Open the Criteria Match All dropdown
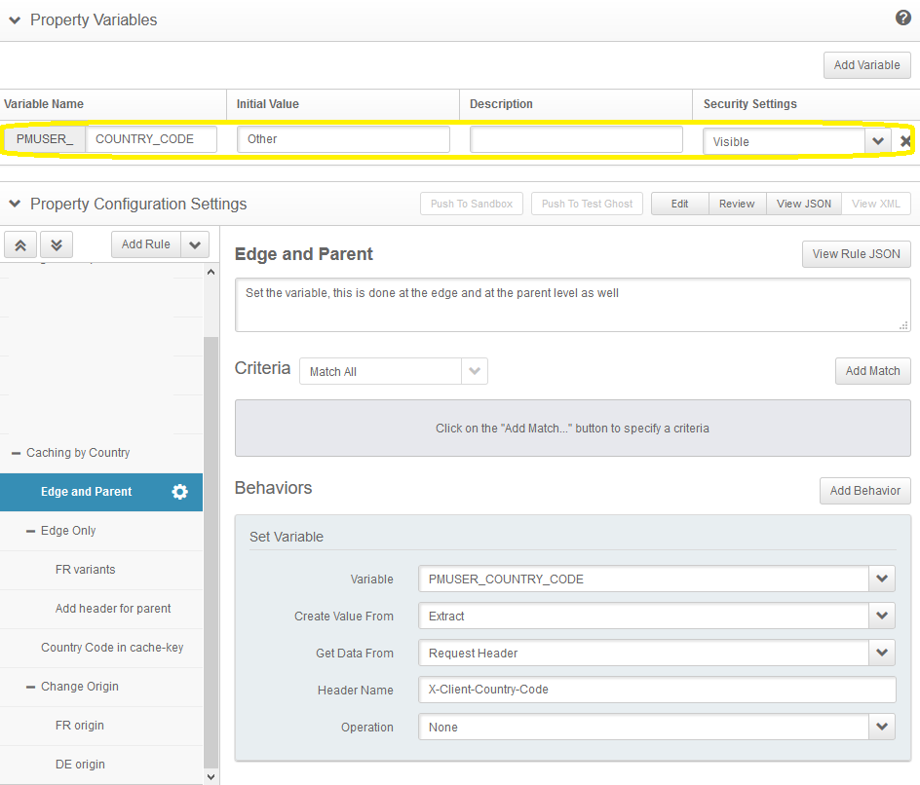The width and height of the screenshot is (920, 785). point(475,371)
